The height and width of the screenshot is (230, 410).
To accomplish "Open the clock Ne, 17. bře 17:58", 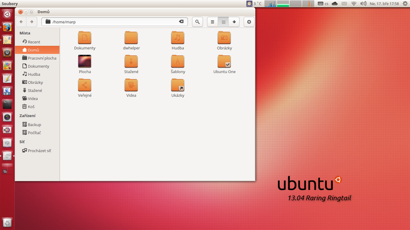I will (384, 4).
